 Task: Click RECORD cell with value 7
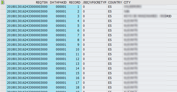pos(75,35)
